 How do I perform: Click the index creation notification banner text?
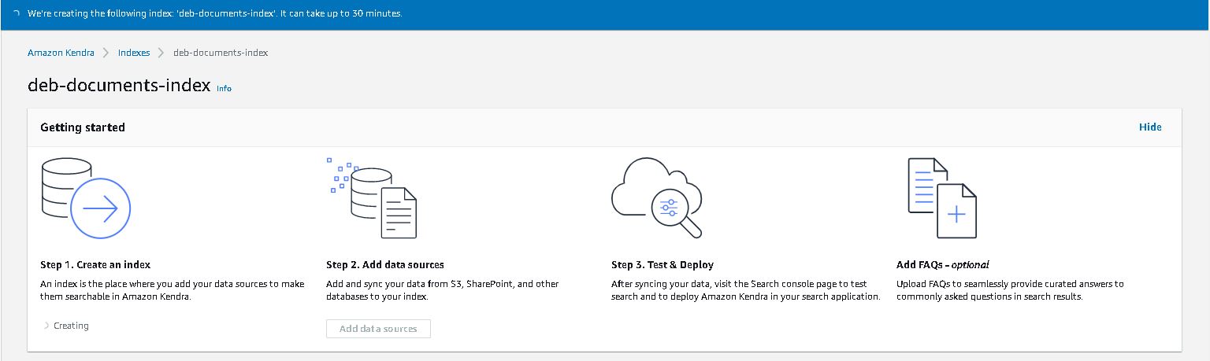214,14
